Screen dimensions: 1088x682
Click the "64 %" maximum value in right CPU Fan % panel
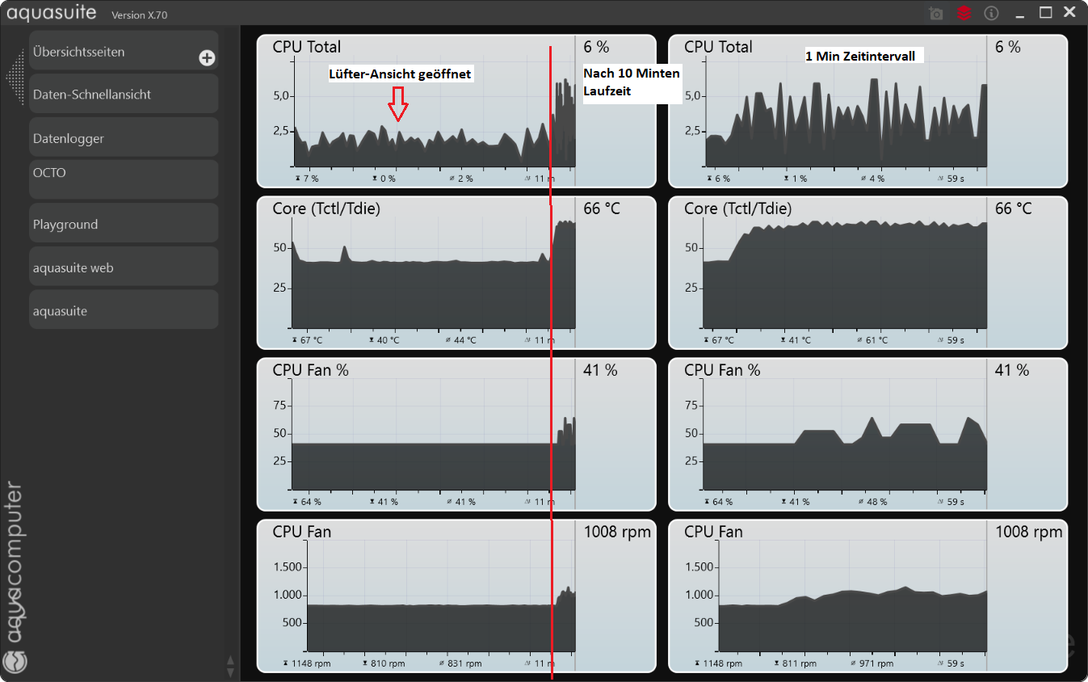(721, 502)
